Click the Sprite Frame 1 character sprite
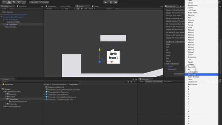Screen dimensions: 222x125 coord(113,57)
